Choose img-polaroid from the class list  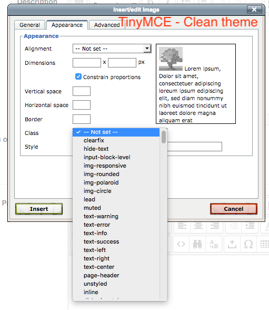tap(116, 182)
